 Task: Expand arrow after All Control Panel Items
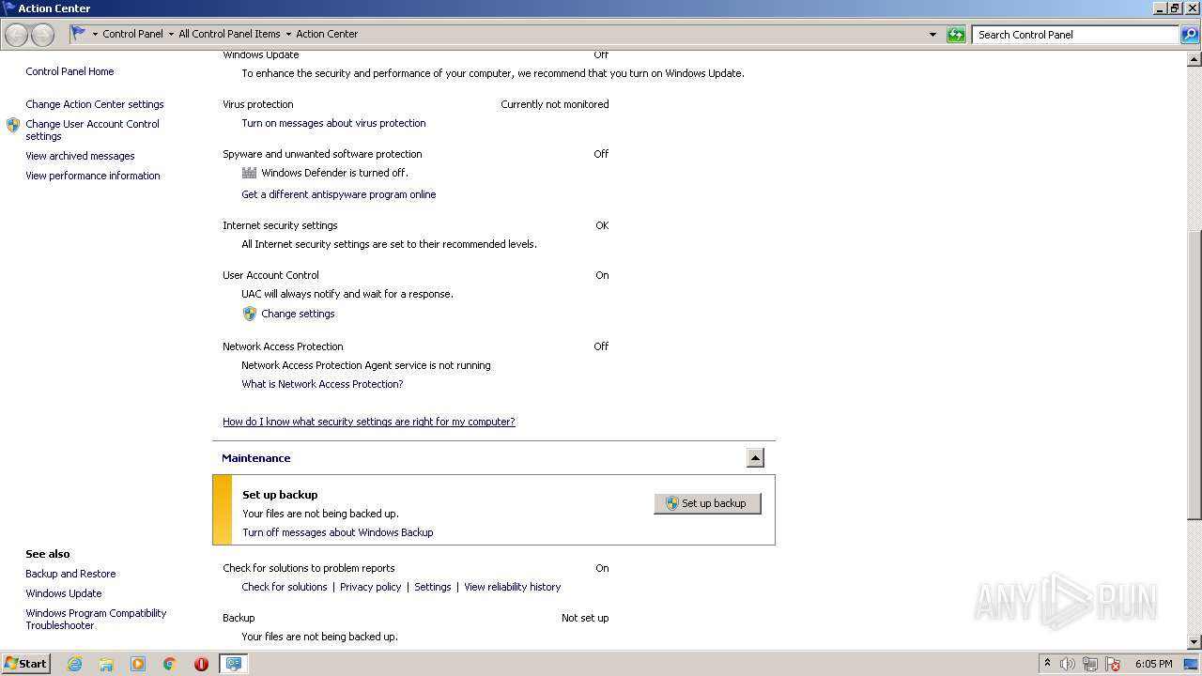pos(288,34)
